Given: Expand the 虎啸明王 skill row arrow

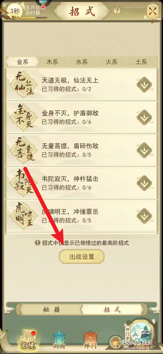Looking at the screenshot, I should tap(144, 216).
